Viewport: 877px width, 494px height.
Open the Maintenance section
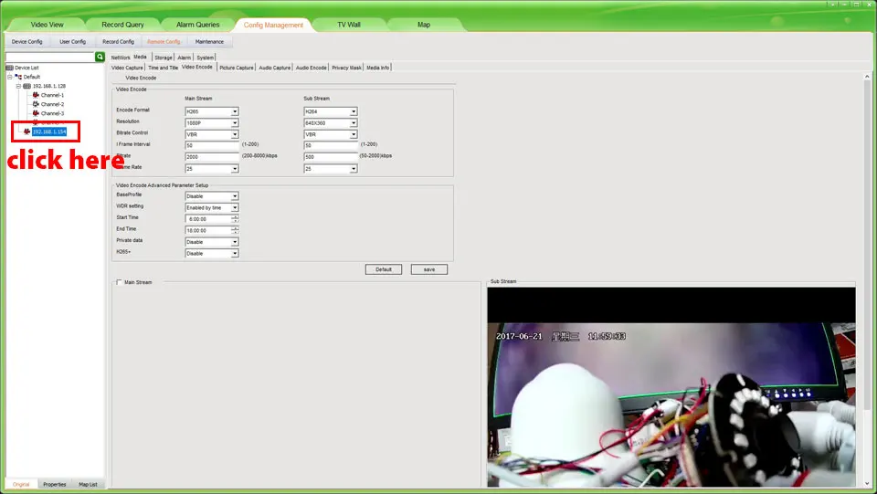[209, 41]
